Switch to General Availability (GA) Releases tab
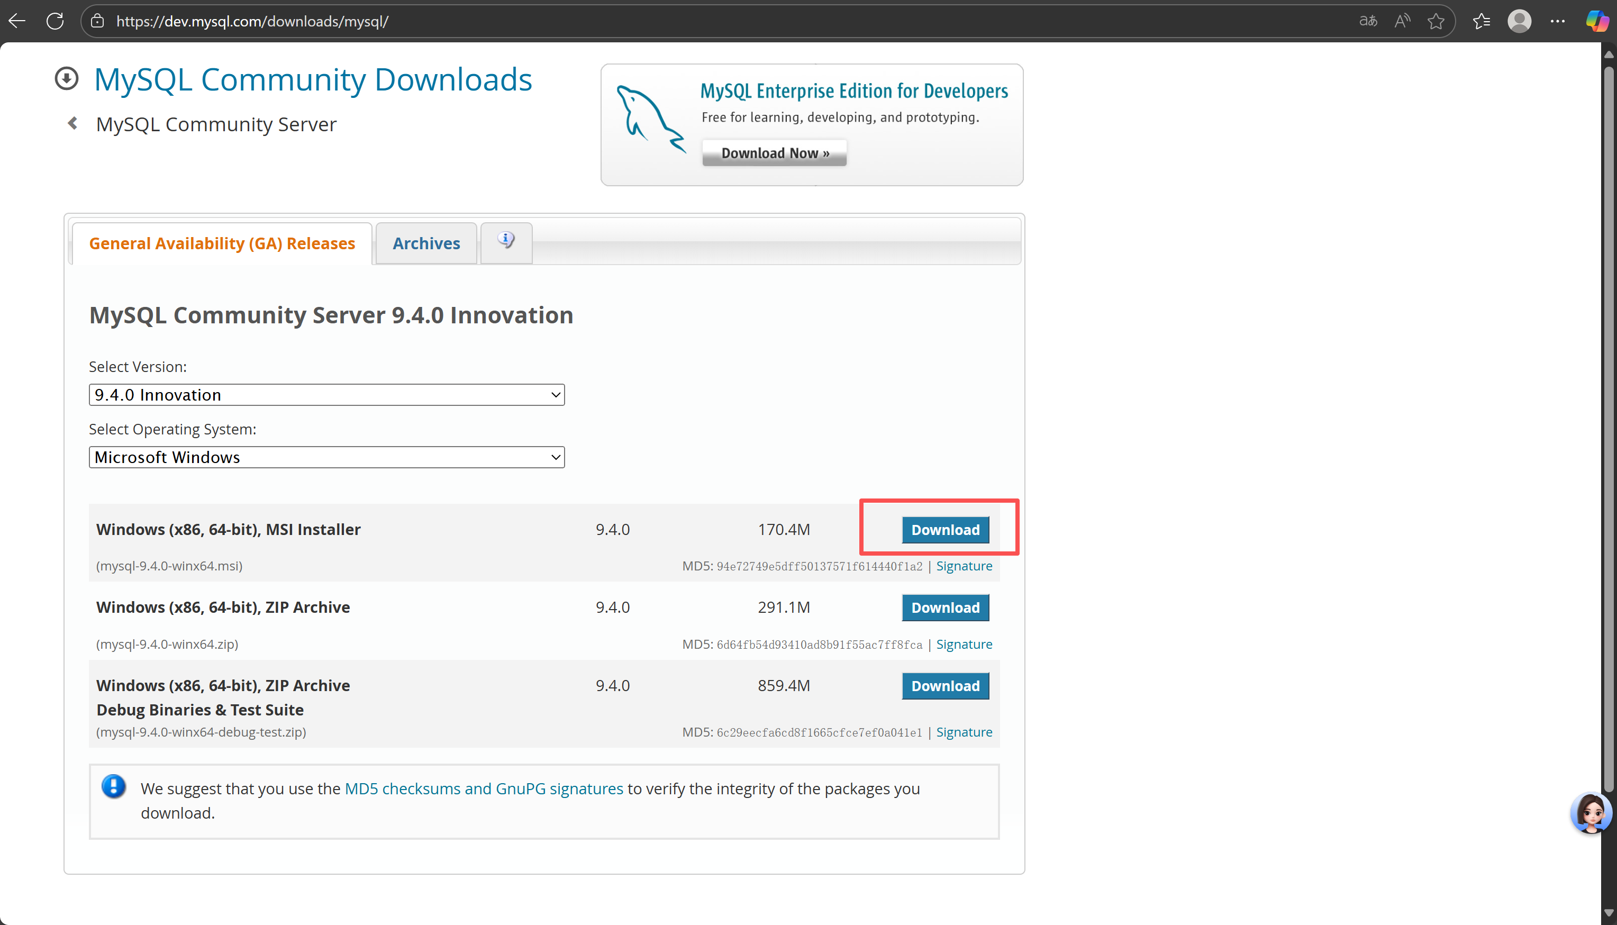This screenshot has height=925, width=1617. (x=222, y=243)
